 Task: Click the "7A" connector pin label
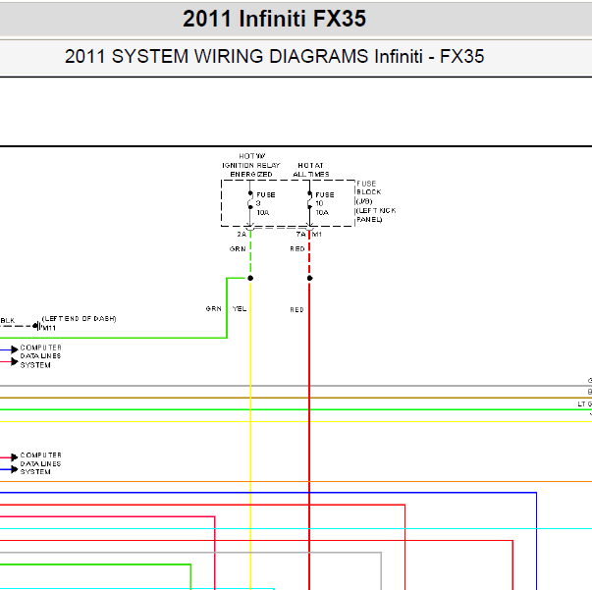[300, 235]
